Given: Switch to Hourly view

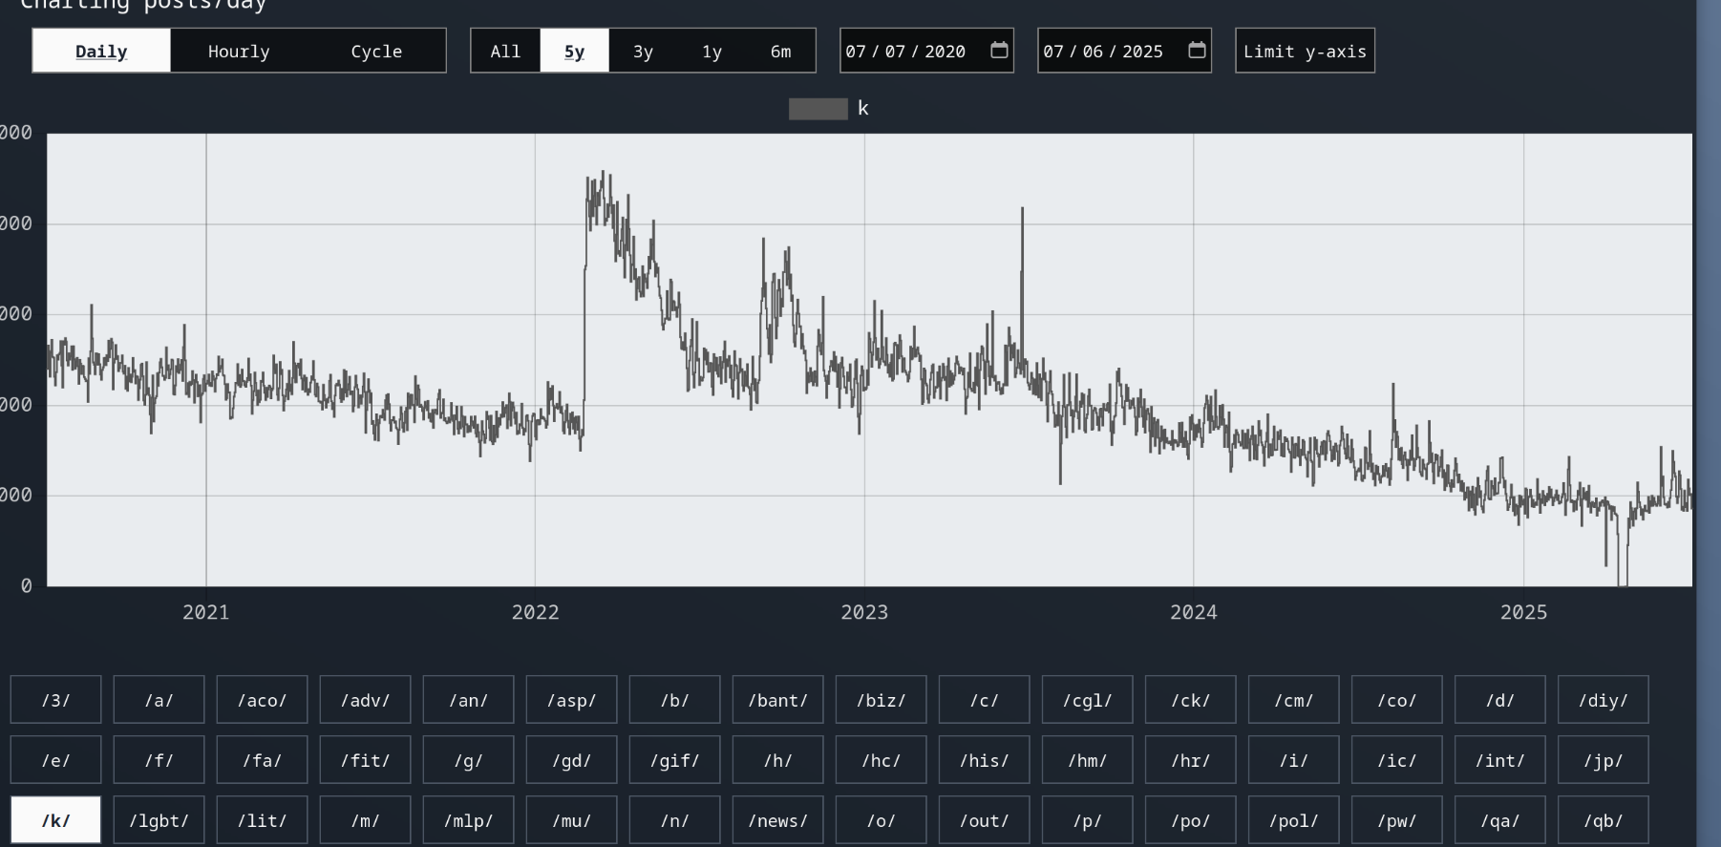Looking at the screenshot, I should (x=239, y=51).
